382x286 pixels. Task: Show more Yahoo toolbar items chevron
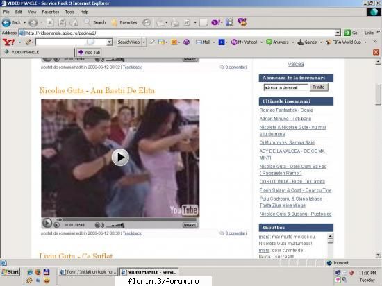point(375,42)
